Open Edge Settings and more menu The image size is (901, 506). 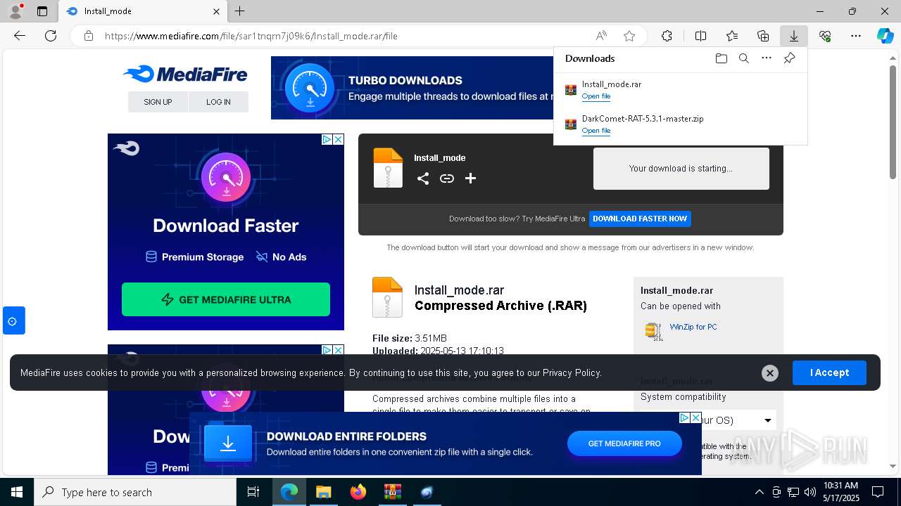(856, 36)
